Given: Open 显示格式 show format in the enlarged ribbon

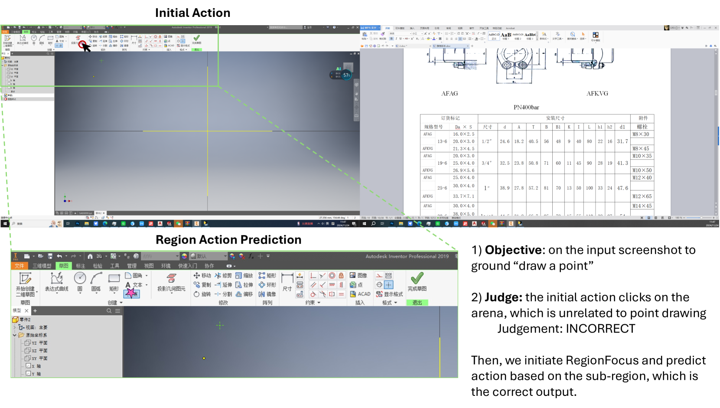Looking at the screenshot, I should pyautogui.click(x=389, y=294).
